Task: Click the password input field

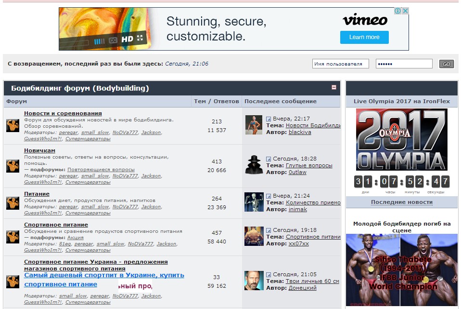Action: click(404, 64)
